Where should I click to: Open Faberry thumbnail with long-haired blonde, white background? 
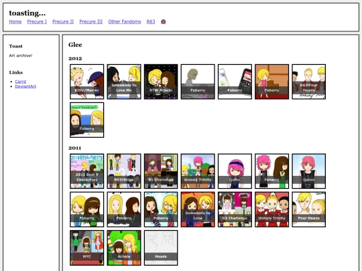point(124,209)
